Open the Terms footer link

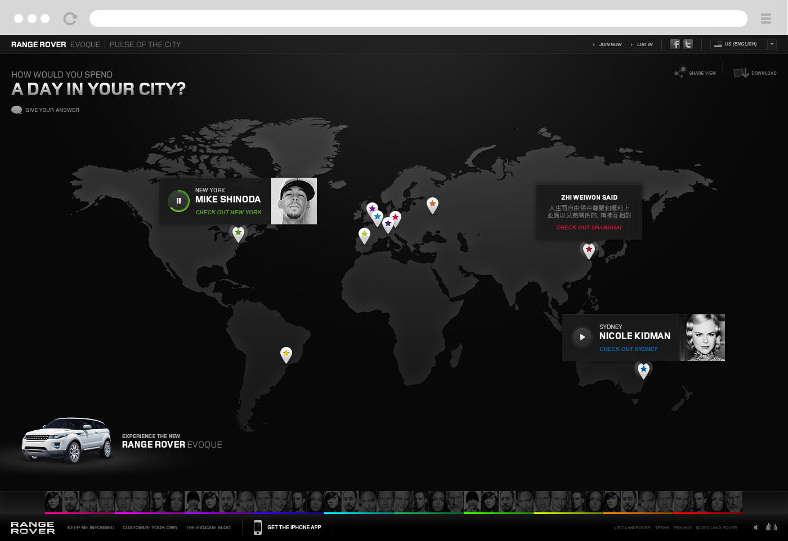pos(662,528)
